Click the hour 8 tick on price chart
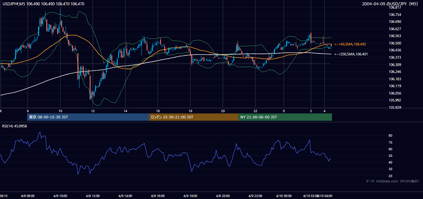 click(x=28, y=111)
